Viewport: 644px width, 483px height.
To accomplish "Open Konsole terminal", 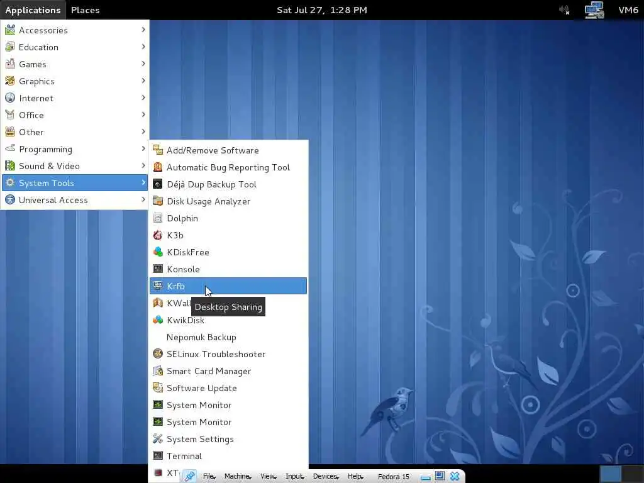I will tap(228, 269).
